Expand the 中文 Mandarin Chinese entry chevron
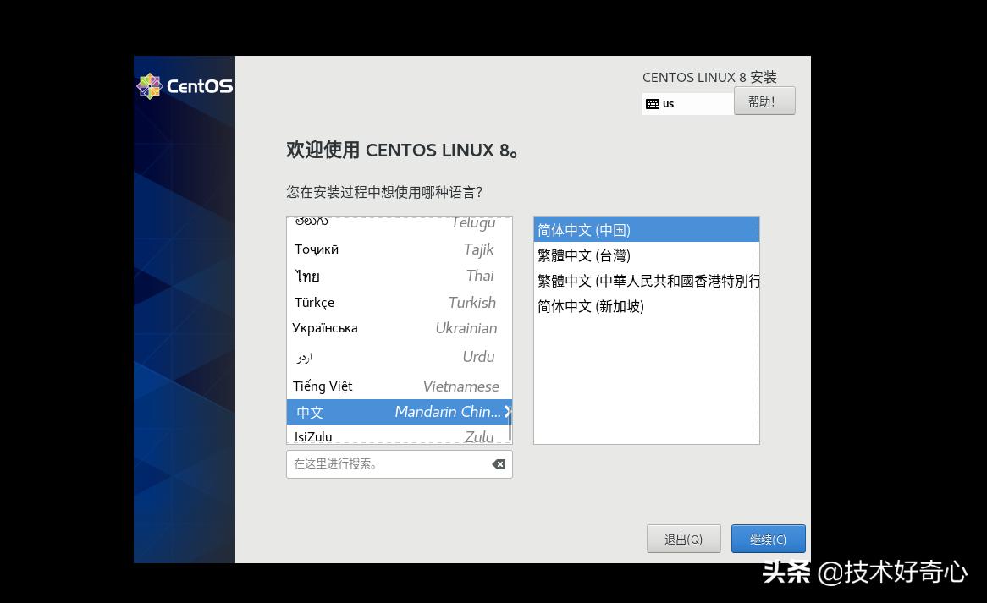 click(x=506, y=412)
